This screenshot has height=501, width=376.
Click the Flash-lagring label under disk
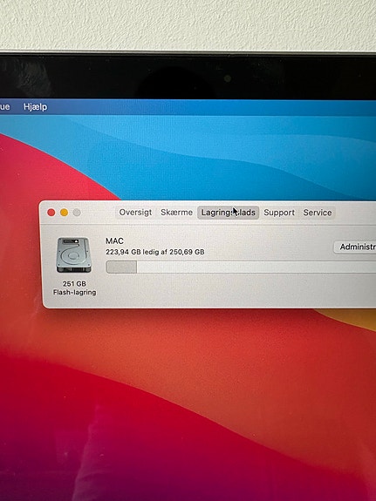74,293
